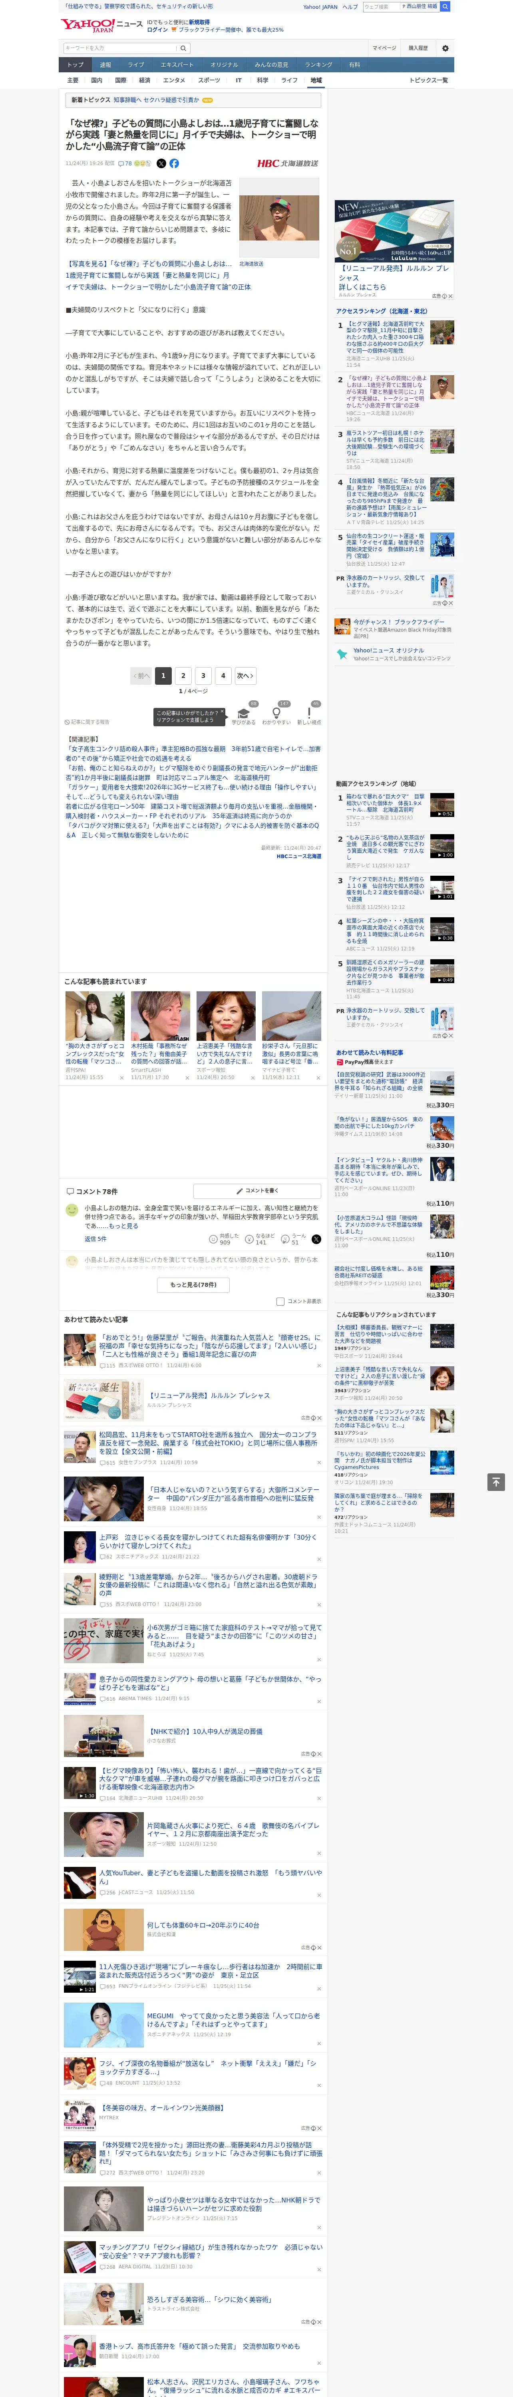Click the search magnifier button beside keyword field

pyautogui.click(x=183, y=48)
